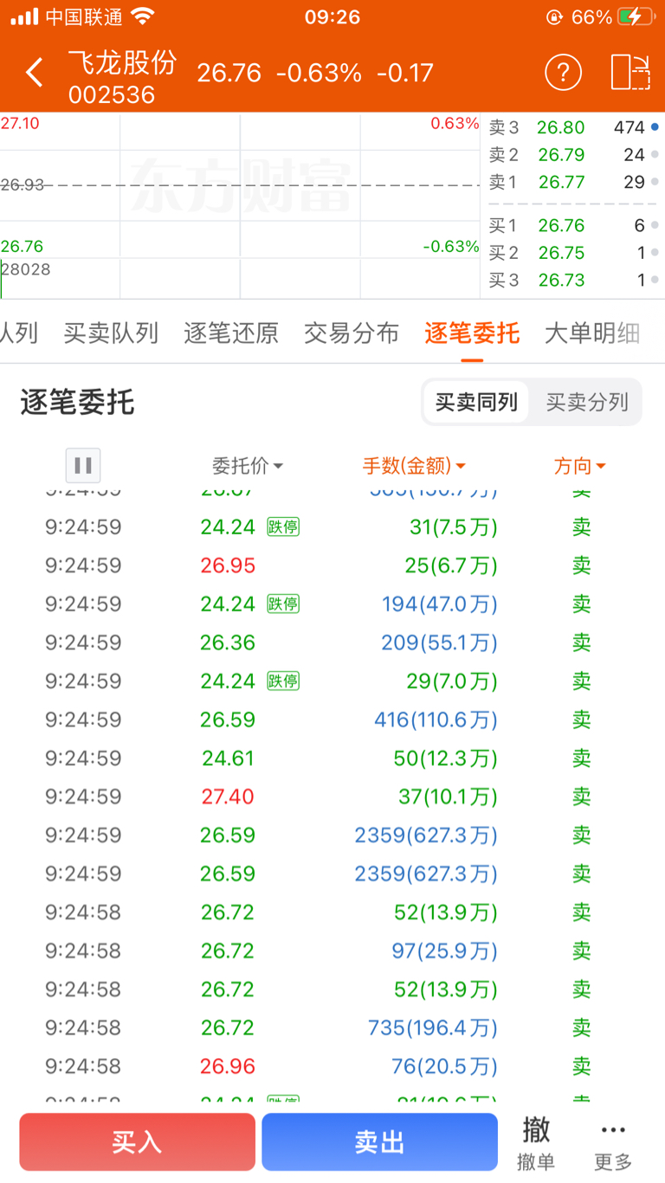Tap the 28028 volume label on chart

[x=26, y=269]
